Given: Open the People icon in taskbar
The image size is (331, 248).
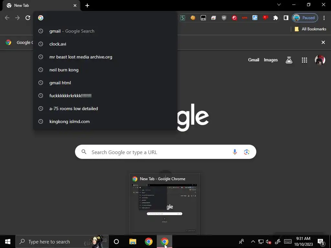Looking at the screenshot, I should 241,242.
